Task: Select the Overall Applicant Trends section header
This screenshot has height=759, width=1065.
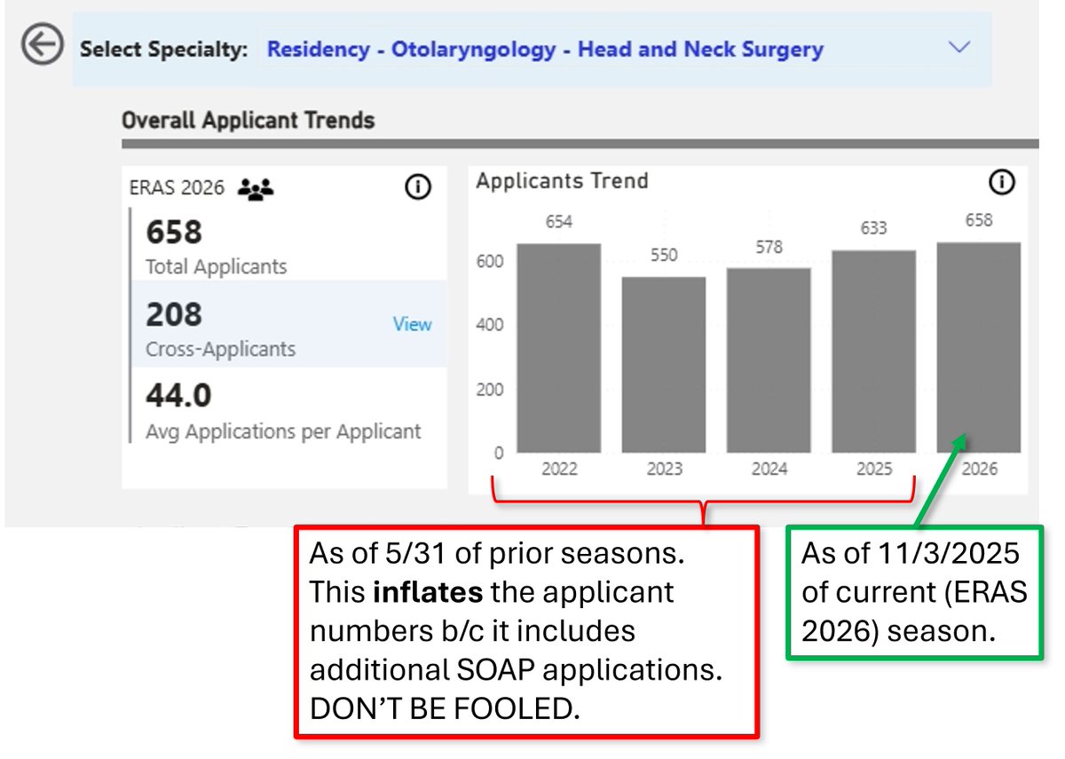Action: click(247, 119)
